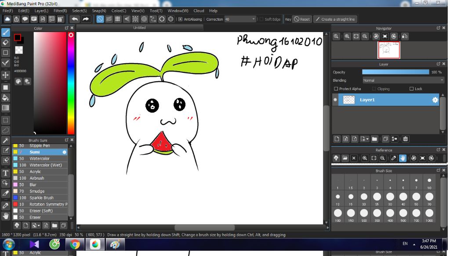
Task: Click the Reset button
Action: pyautogui.click(x=302, y=19)
